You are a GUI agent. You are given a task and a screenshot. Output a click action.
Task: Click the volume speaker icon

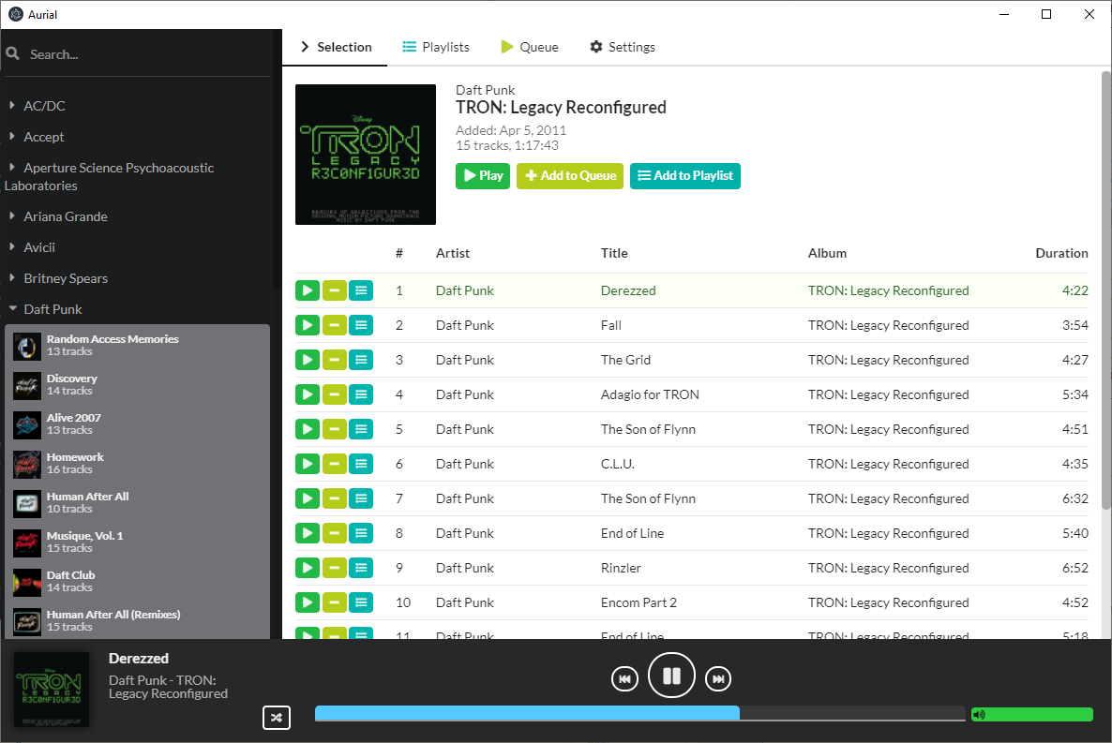(x=980, y=715)
